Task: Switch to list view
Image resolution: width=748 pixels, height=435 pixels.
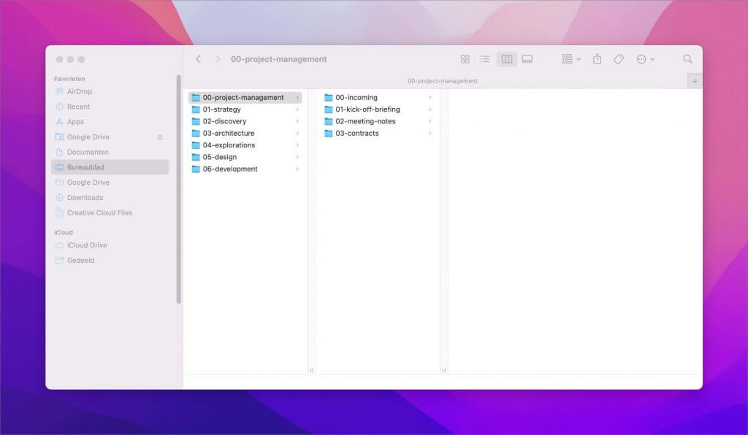Action: [x=485, y=59]
